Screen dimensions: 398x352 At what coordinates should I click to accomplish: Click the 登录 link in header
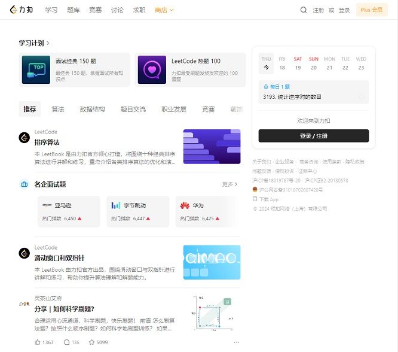pos(344,10)
